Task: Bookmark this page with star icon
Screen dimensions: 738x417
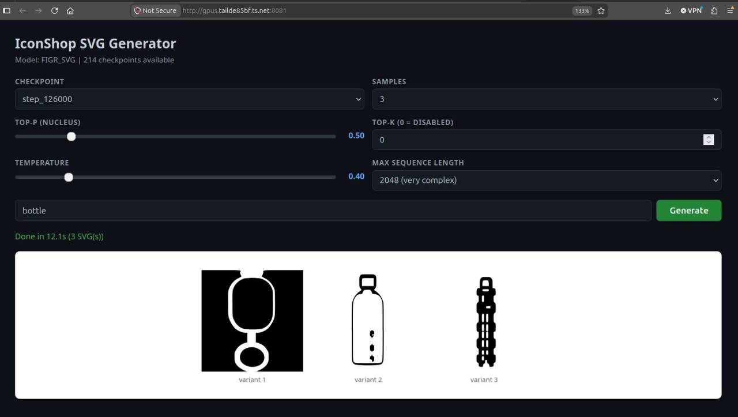Action: pyautogui.click(x=601, y=10)
